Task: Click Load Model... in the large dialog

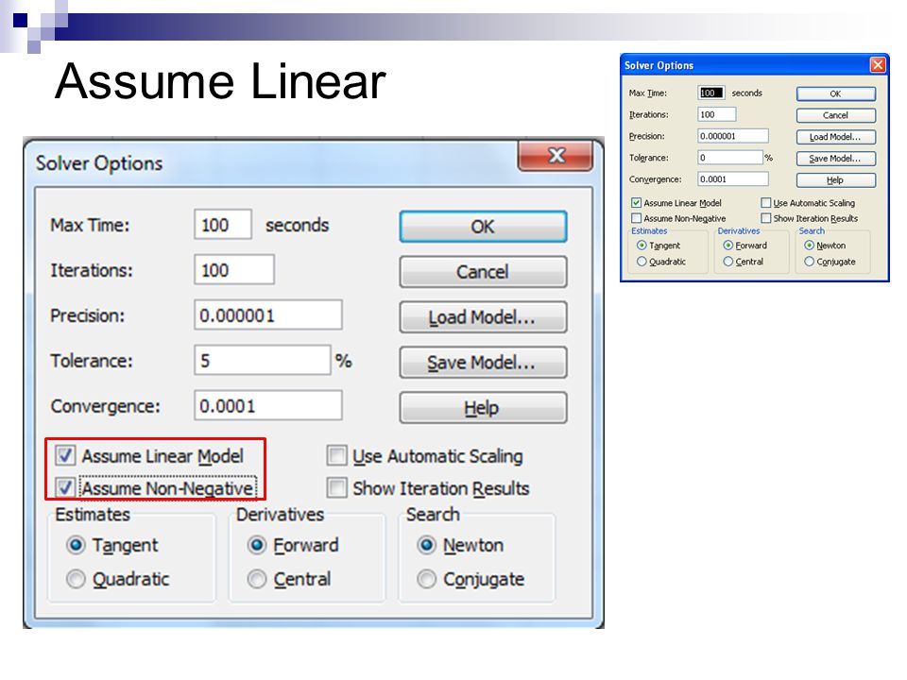Action: 483,317
